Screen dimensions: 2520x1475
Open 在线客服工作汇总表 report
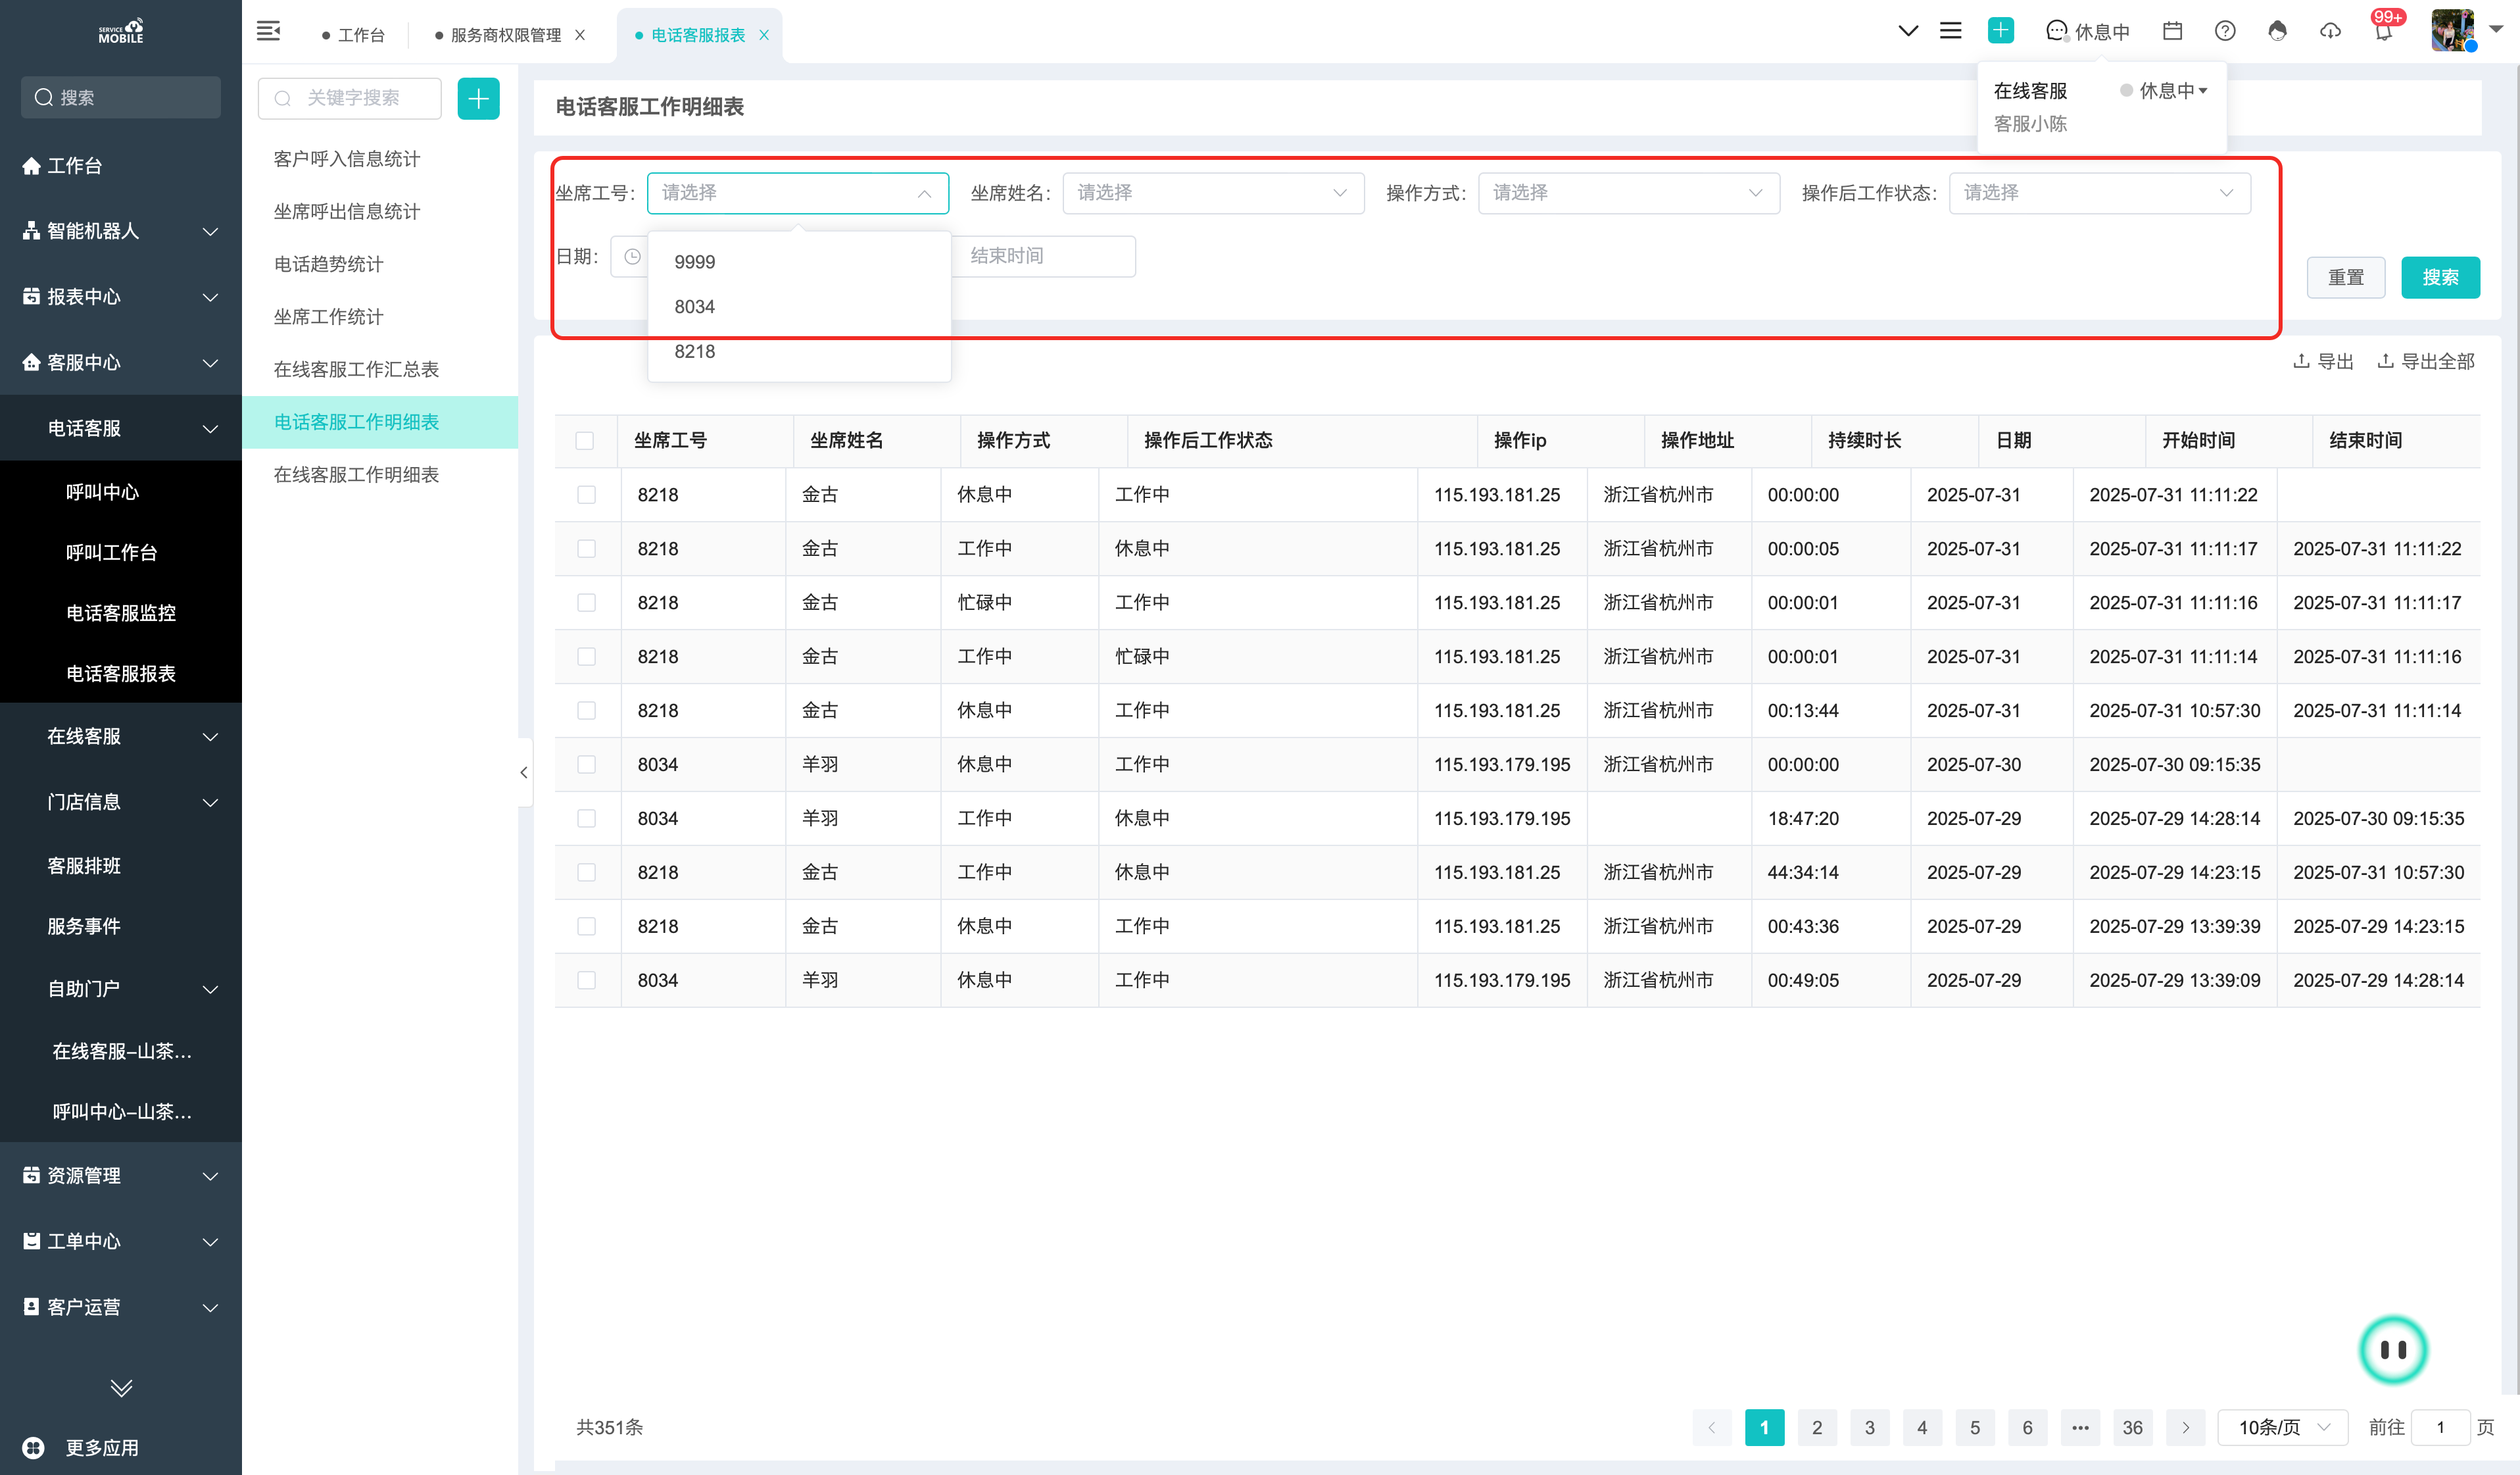pyautogui.click(x=356, y=369)
